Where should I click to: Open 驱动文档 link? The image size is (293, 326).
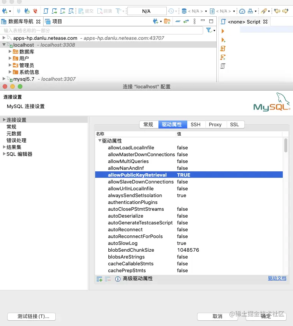277,278
